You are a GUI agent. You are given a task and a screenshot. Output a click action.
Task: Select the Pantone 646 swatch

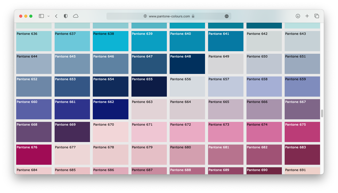110,64
